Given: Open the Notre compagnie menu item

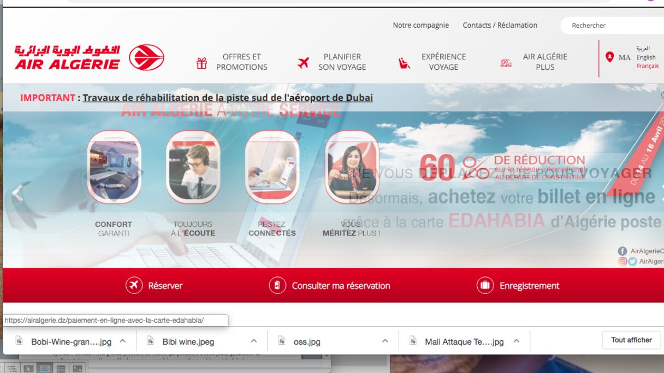Looking at the screenshot, I should point(420,25).
